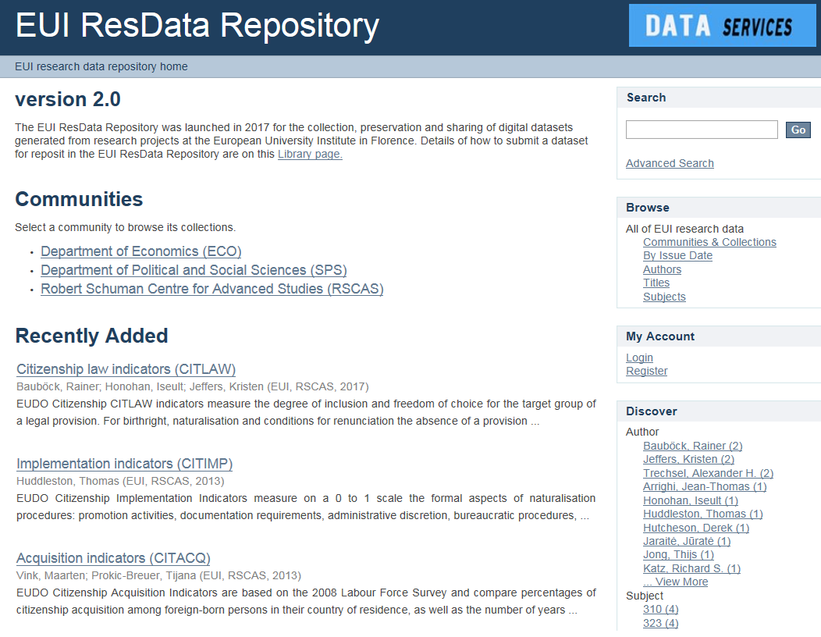Browse the Department of Economics (ECO) community
The height and width of the screenshot is (637, 821).
tap(140, 251)
